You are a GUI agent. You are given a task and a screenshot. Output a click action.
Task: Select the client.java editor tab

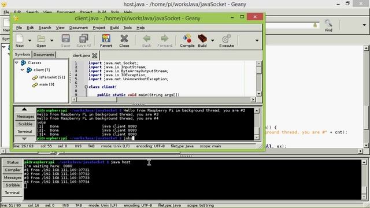click(x=82, y=55)
